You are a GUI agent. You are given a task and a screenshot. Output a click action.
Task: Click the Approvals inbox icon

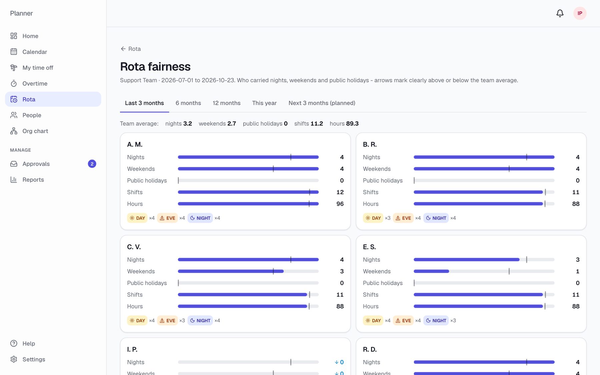pos(14,164)
